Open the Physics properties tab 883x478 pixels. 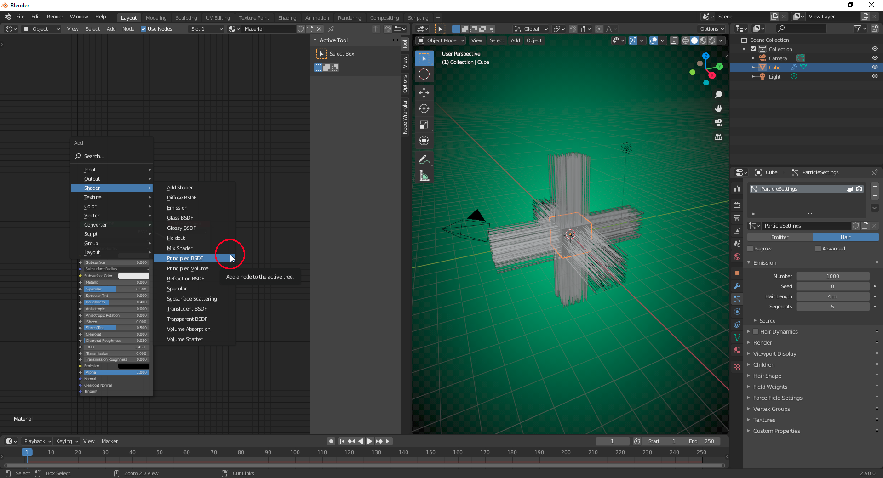point(737,312)
